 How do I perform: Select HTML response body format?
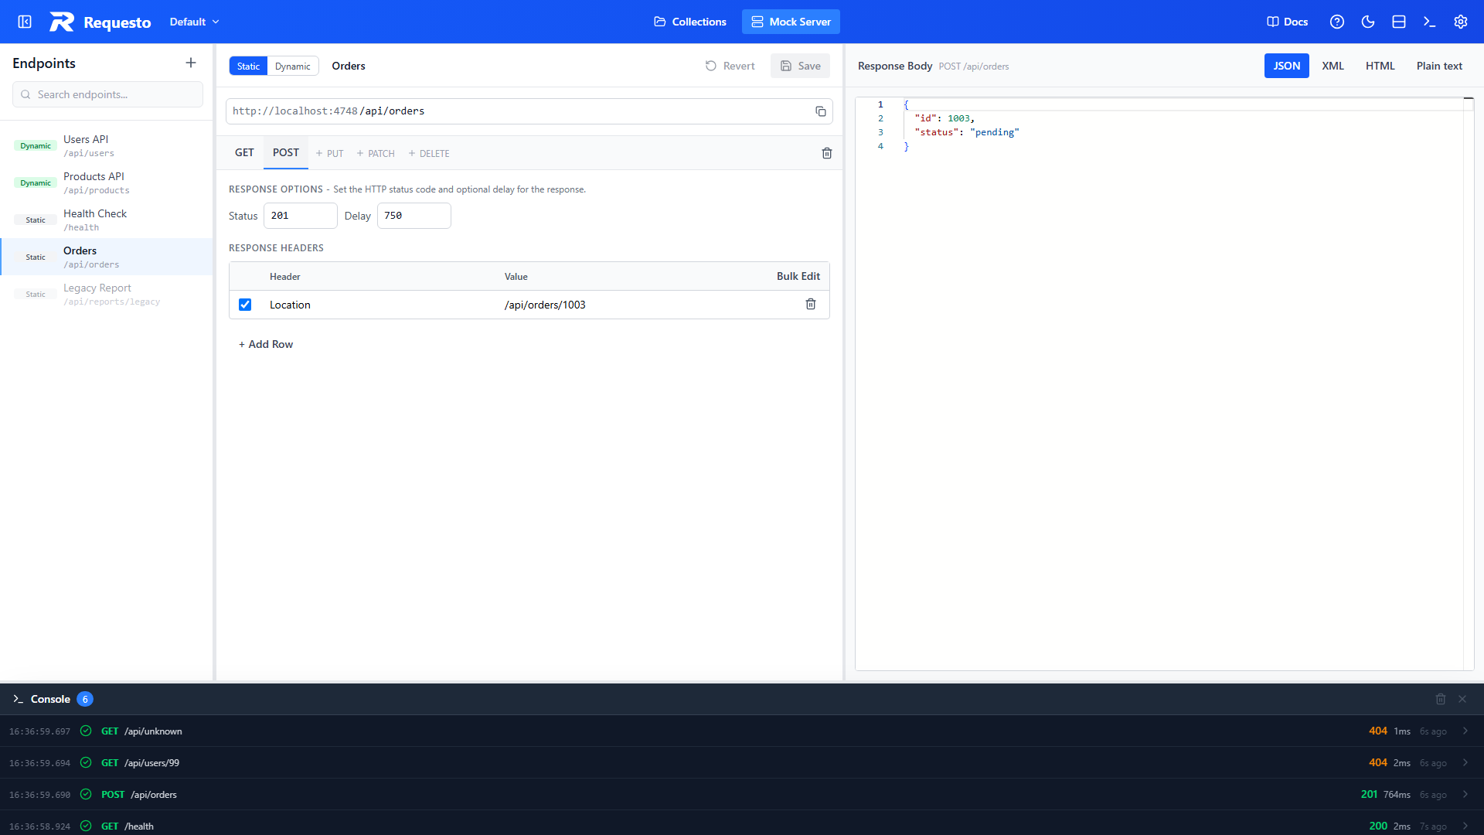(1380, 66)
